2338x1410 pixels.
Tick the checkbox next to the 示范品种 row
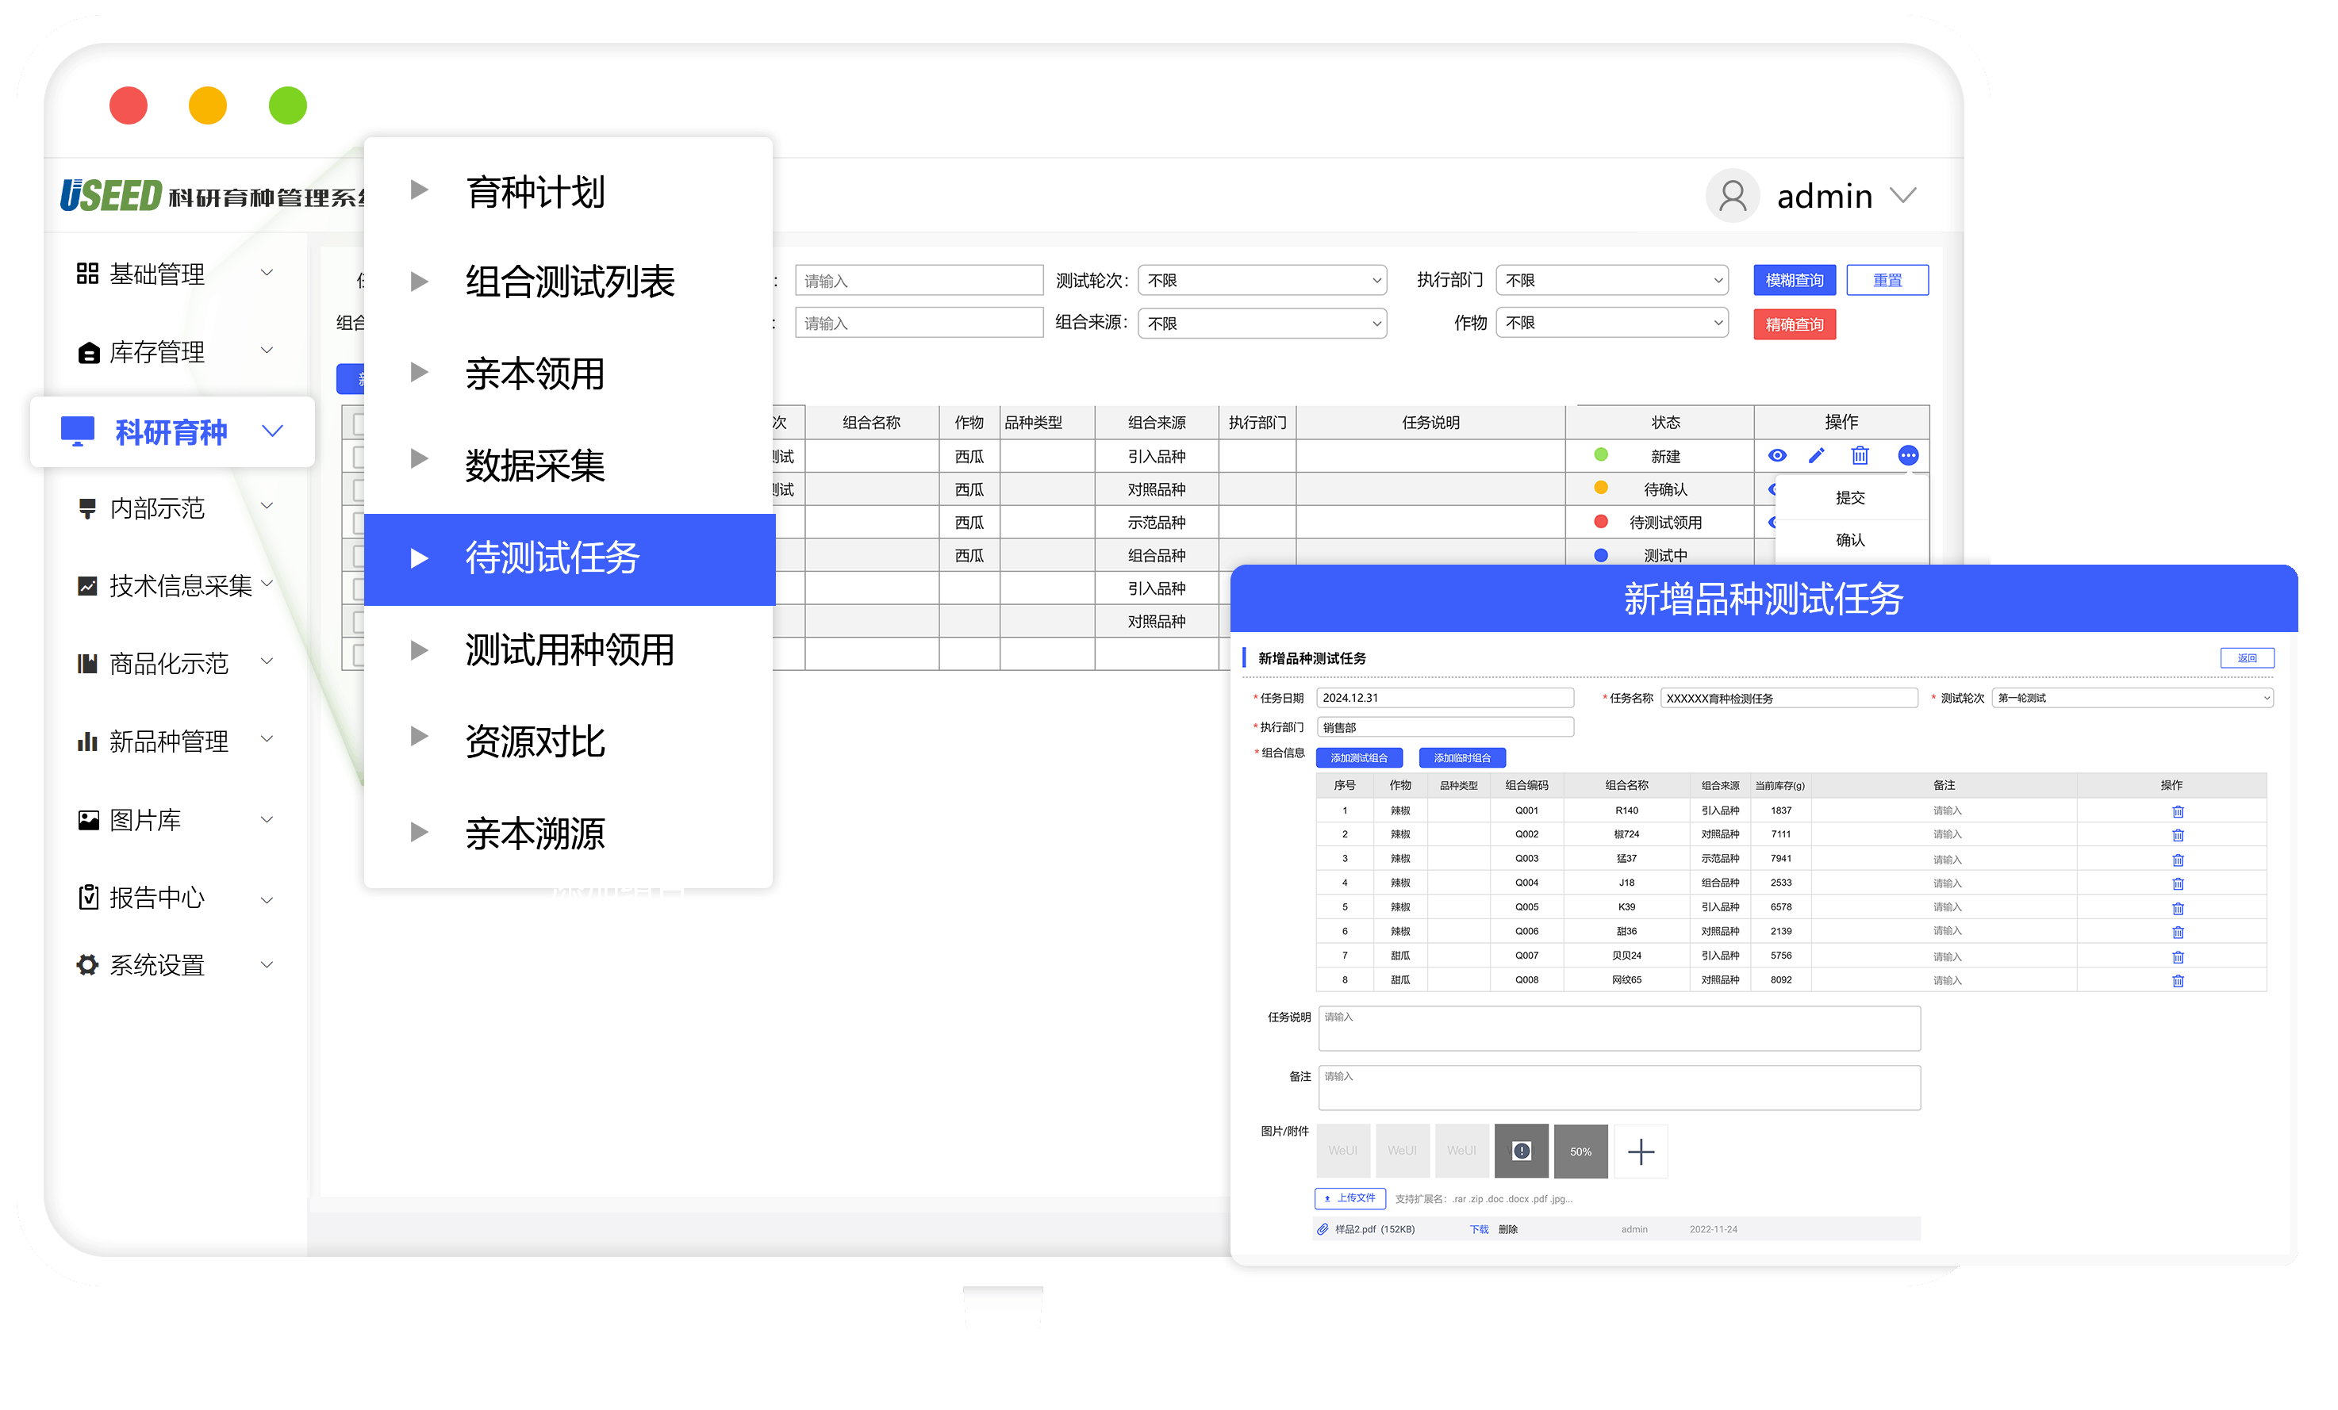[x=356, y=522]
